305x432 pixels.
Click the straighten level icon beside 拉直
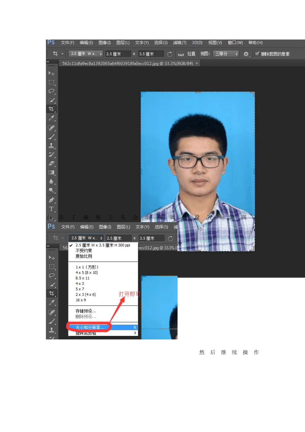(x=181, y=54)
